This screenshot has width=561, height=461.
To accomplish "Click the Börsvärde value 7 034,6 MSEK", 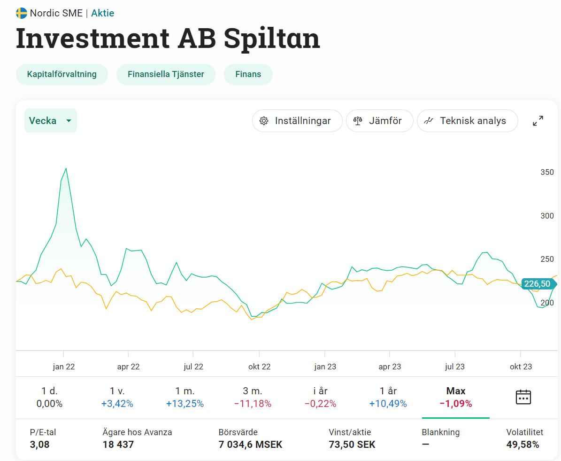I will click(x=250, y=445).
